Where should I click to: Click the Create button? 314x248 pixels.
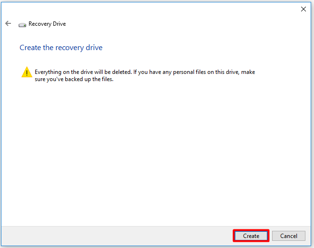point(251,236)
